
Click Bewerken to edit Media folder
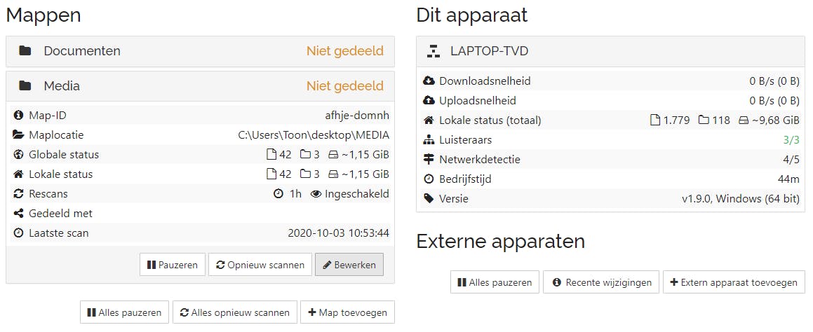click(x=349, y=265)
